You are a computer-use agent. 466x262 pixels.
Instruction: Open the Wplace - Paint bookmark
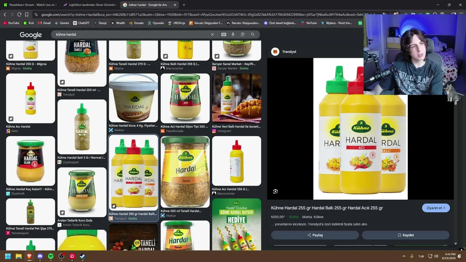click(336, 23)
